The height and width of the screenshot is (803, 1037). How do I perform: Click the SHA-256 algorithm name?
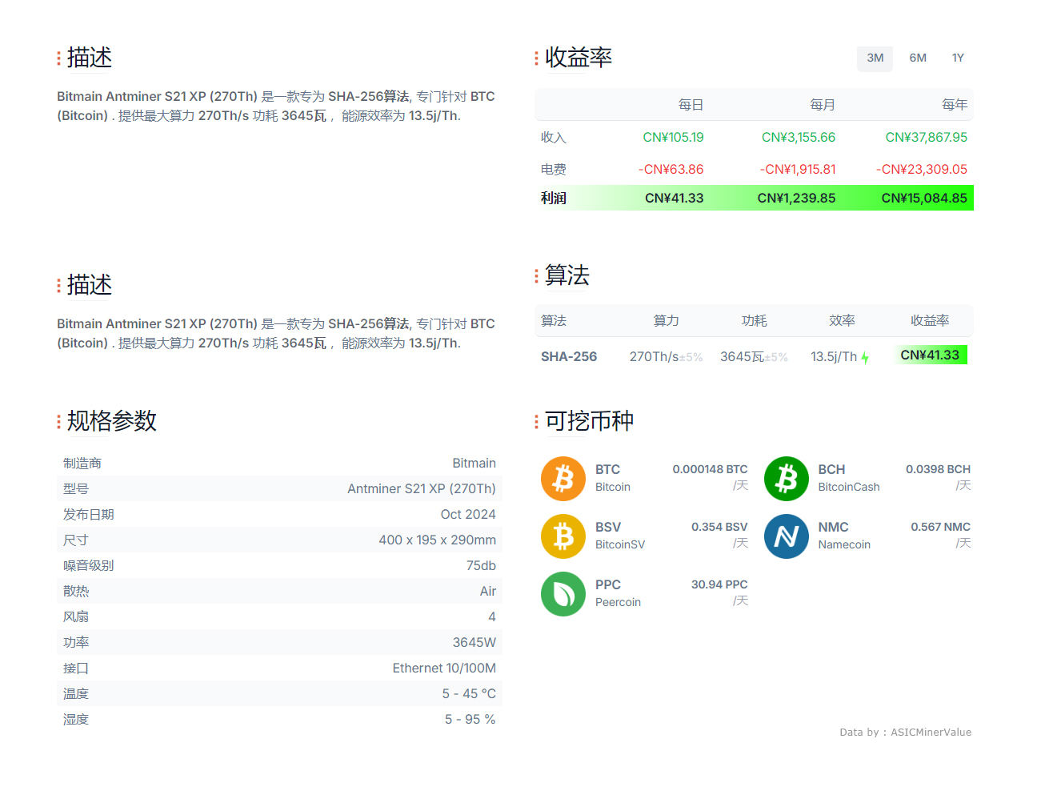click(569, 357)
